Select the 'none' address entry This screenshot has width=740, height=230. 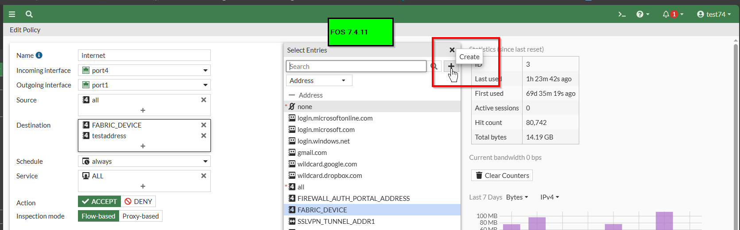(372, 106)
